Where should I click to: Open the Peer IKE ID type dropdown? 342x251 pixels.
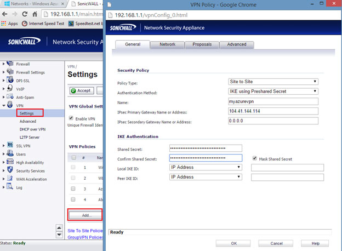[x=206, y=177]
